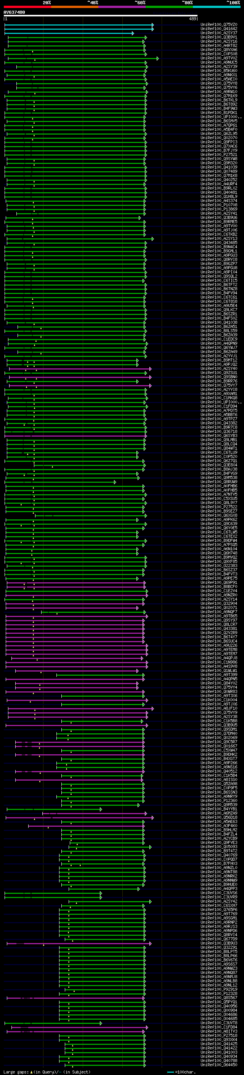Select UniRef100_Q8S567 label
The height and width of the screenshot is (1075, 244).
219,998
